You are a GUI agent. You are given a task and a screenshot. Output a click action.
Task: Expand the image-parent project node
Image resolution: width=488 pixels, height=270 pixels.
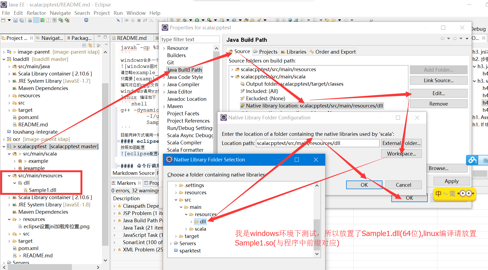click(3, 52)
